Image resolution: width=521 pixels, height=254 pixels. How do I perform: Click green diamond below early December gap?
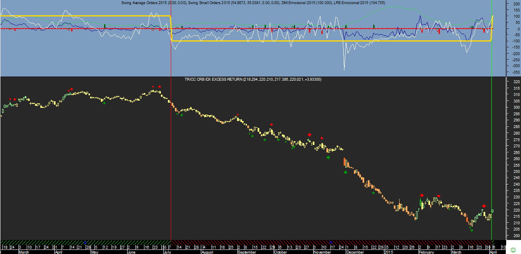345,172
